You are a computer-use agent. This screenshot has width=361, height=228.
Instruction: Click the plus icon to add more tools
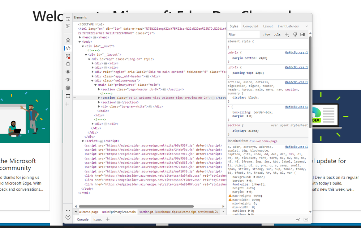tap(67, 104)
